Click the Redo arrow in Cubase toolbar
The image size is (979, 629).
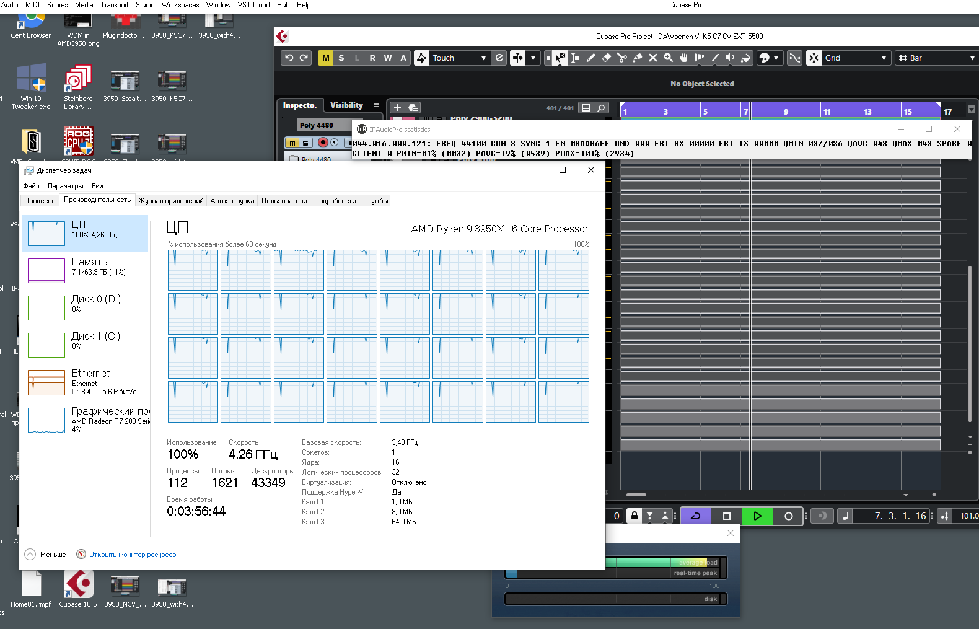(304, 58)
